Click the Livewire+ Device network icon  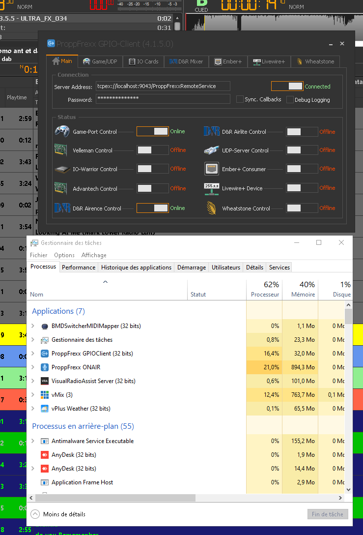tap(212, 189)
